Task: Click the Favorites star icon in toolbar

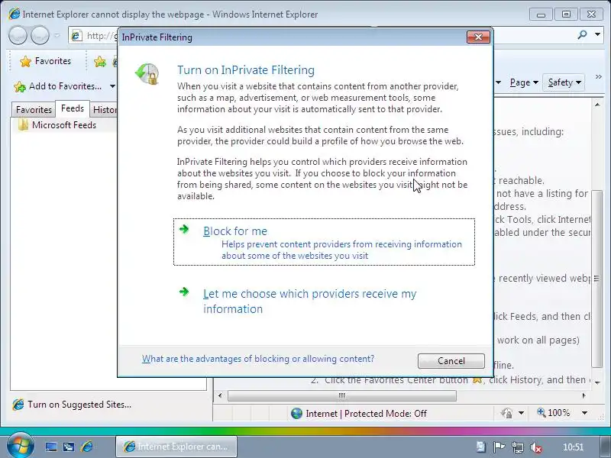Action: (26, 62)
